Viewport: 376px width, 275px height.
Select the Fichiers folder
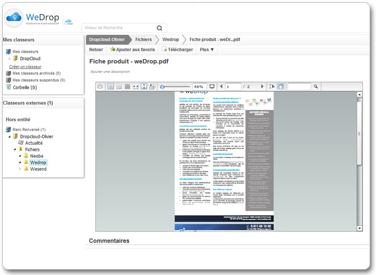point(32,149)
